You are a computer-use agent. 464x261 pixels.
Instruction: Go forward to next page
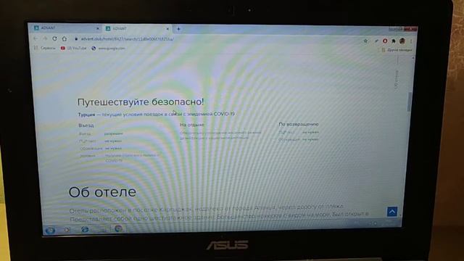pyautogui.click(x=45, y=38)
